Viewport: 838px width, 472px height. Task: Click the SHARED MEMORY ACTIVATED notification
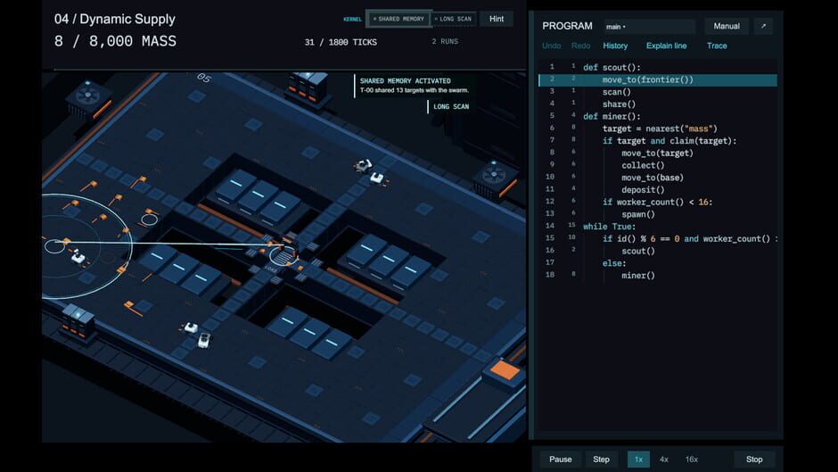414,85
